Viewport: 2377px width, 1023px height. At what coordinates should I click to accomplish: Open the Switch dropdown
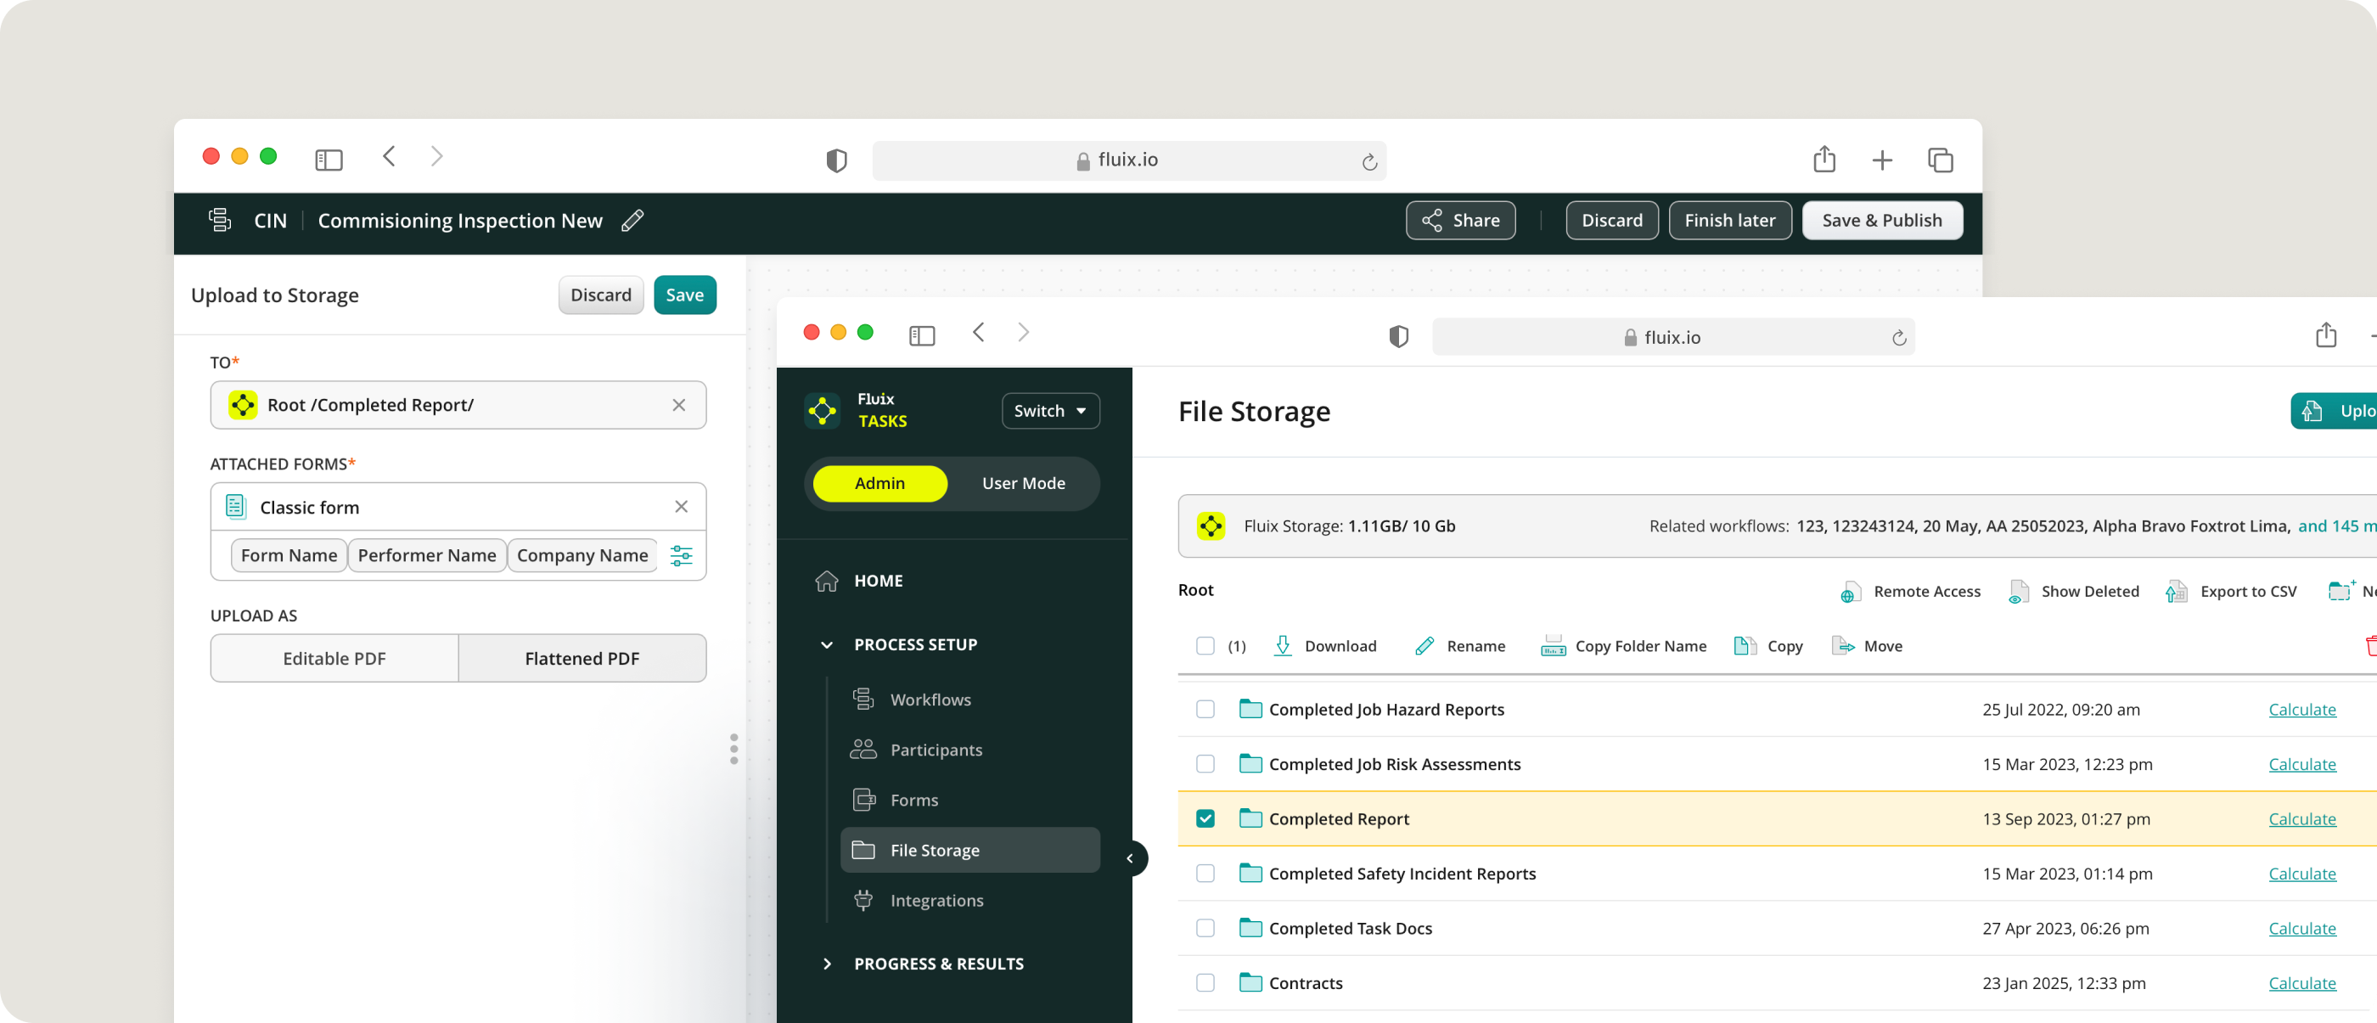tap(1050, 412)
